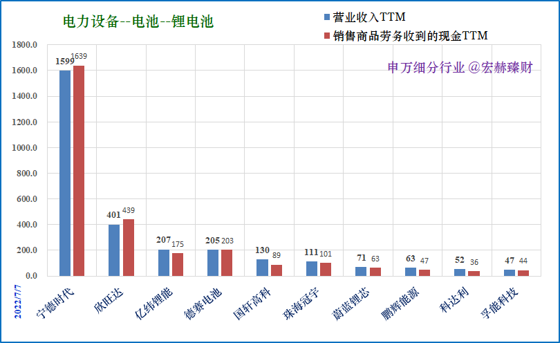The image size is (560, 343).
Task: Click the date label 2022/7/7
Action: coord(18,302)
